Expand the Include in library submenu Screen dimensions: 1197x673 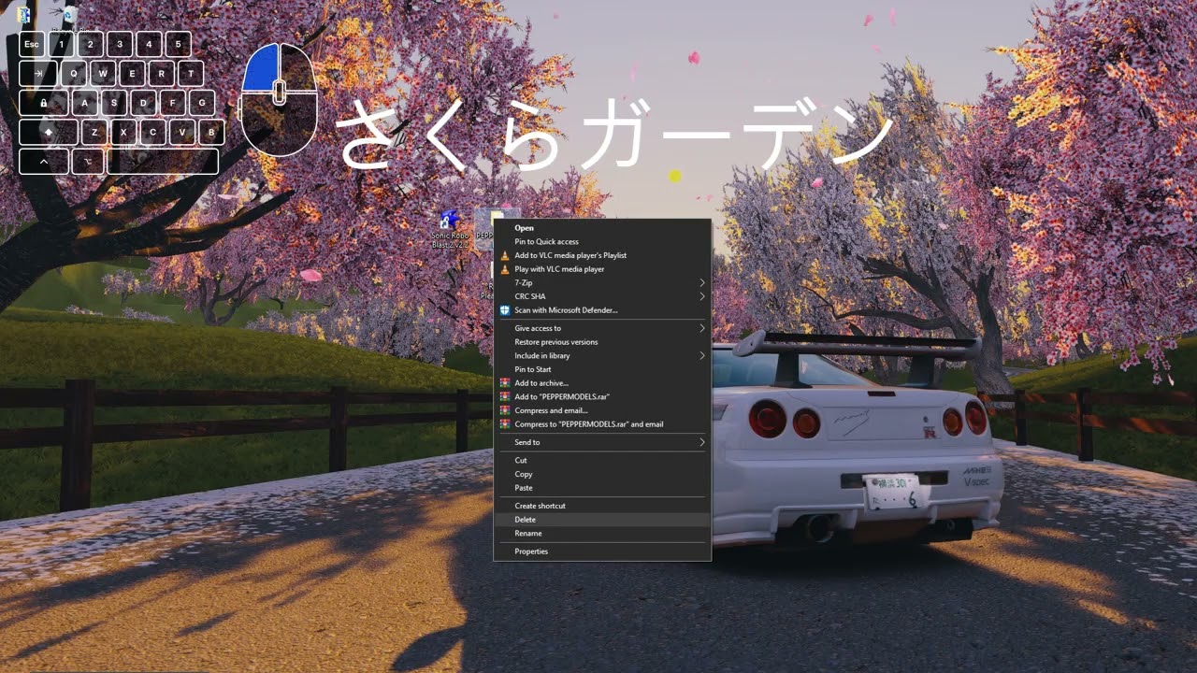tap(602, 356)
